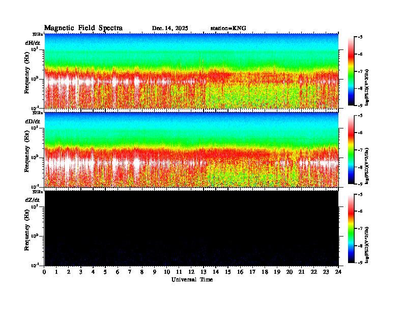The height and width of the screenshot is (312, 403).
Task: Click the "-9" tick on dZ/dt color bar
Action: (x=360, y=263)
